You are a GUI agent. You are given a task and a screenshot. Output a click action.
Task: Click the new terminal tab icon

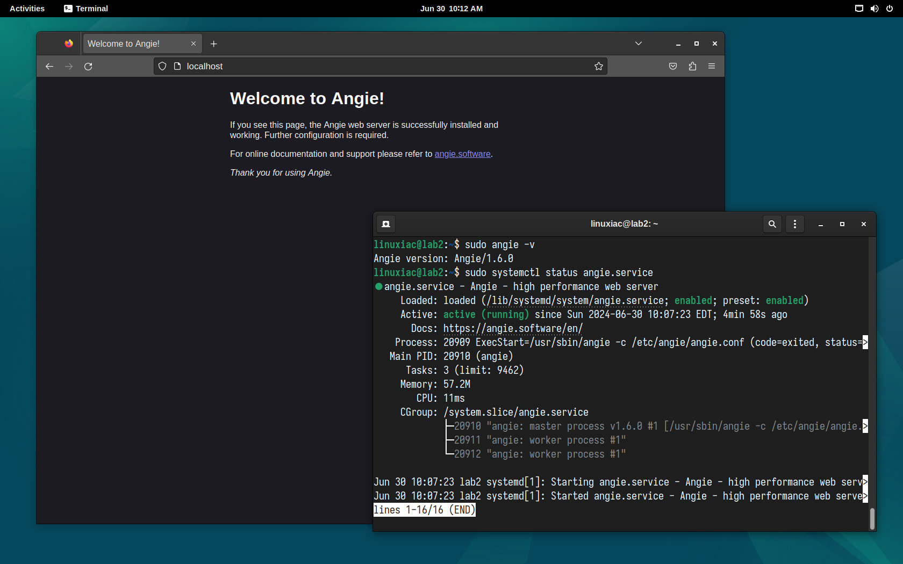pos(386,224)
